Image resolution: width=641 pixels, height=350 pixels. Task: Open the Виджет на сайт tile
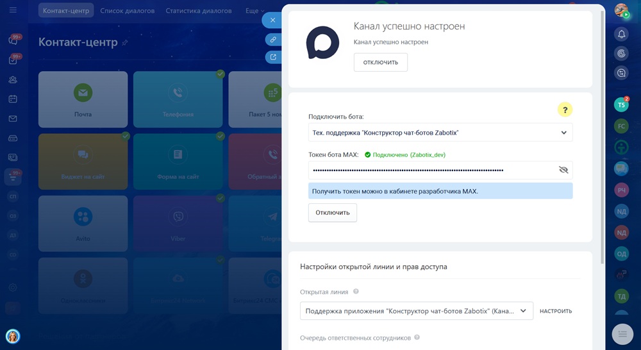click(83, 162)
